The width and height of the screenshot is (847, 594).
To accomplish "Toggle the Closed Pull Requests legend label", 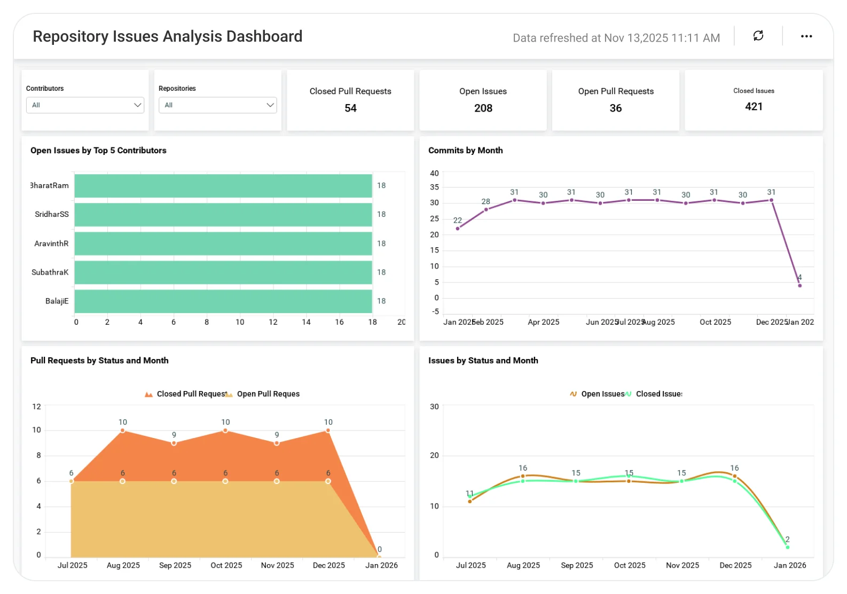I will (192, 394).
